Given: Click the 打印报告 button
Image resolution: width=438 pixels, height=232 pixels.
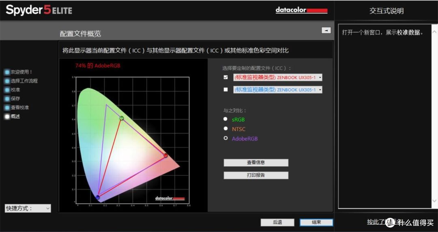Looking at the screenshot, I should (x=256, y=175).
